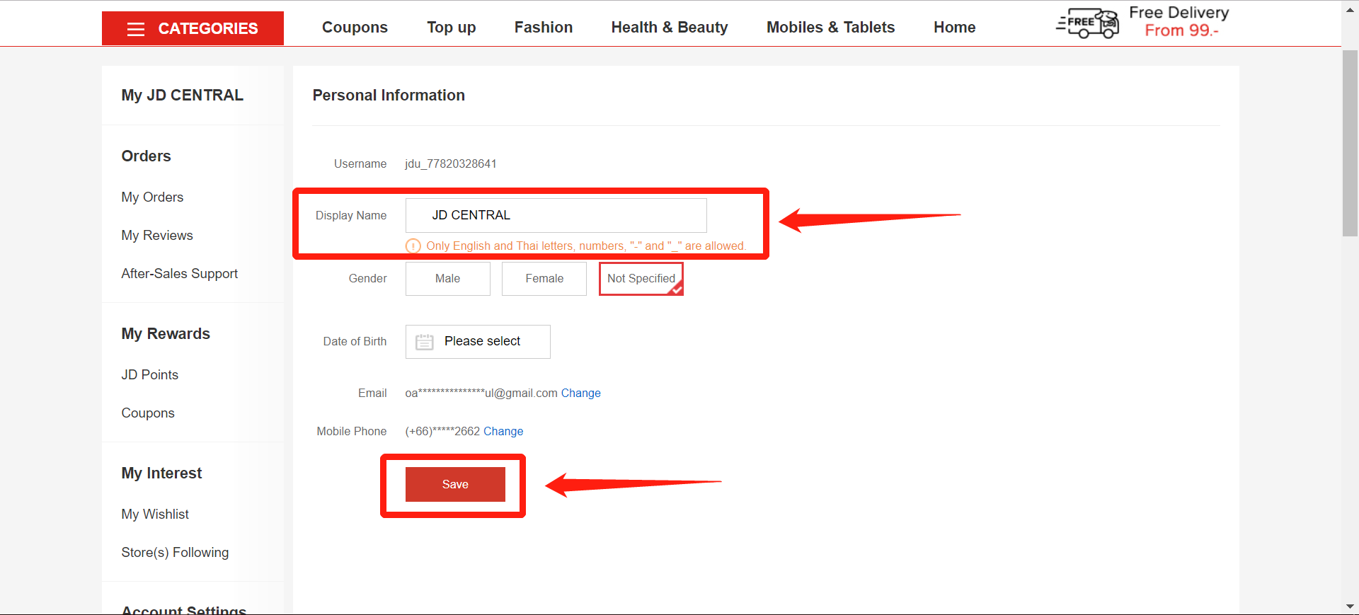Screen dimensions: 1359x615
Task: Click the My Rewards section heading
Action: click(166, 334)
